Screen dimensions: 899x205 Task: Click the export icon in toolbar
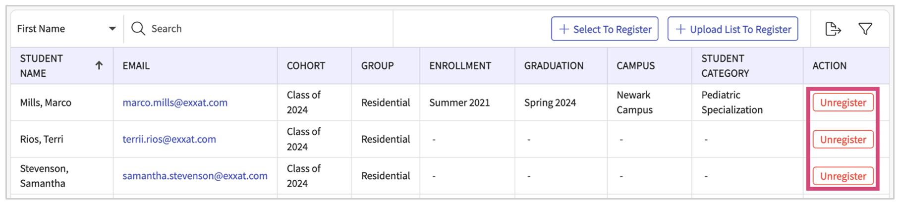(833, 29)
